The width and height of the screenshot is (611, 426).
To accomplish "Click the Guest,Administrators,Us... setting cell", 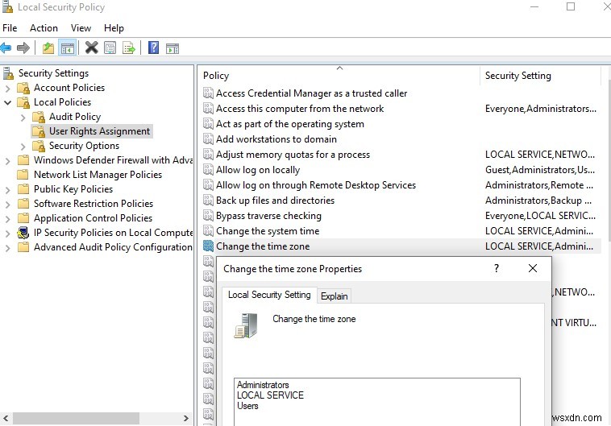I will [x=540, y=170].
